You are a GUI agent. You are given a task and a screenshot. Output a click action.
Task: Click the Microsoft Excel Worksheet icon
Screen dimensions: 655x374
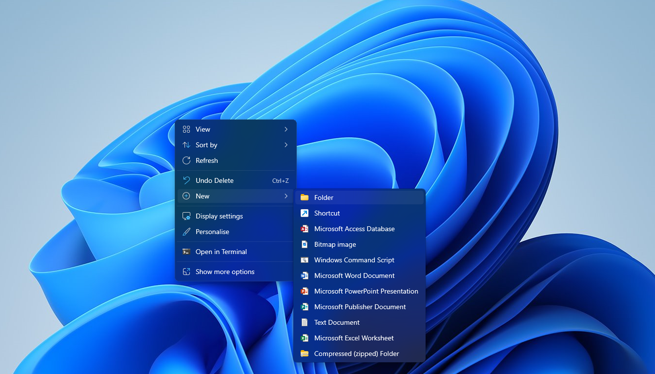coord(305,338)
